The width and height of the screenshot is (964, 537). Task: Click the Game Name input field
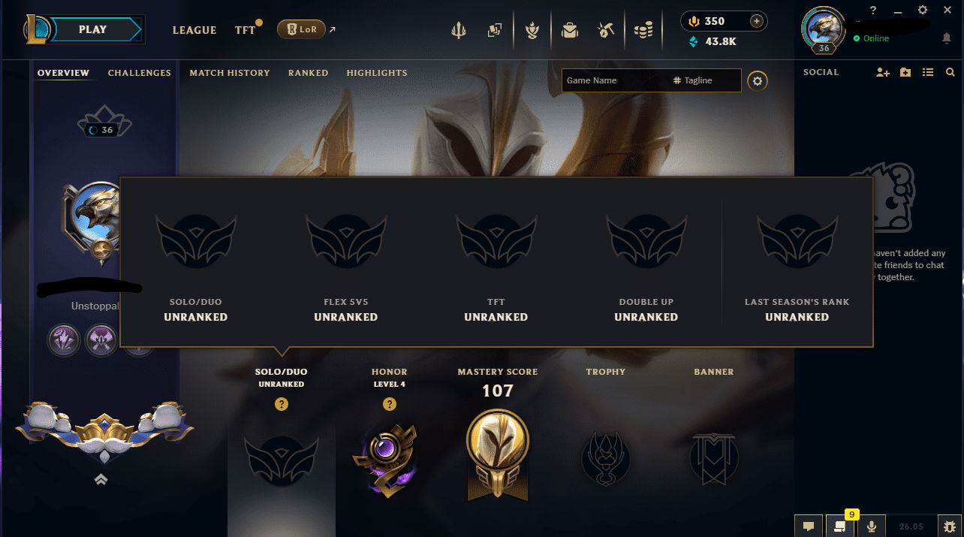click(x=614, y=80)
